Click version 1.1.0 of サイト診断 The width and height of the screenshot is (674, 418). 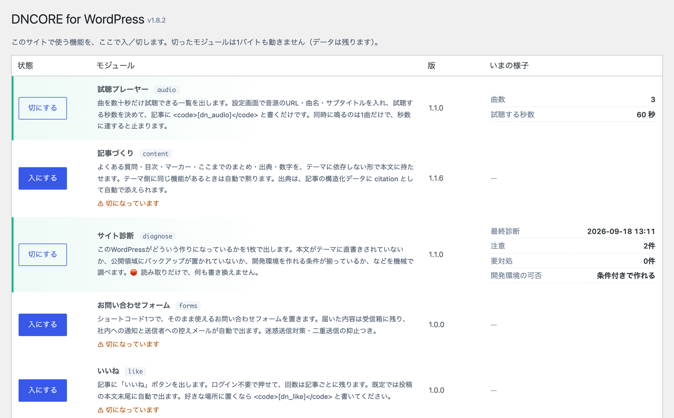436,254
